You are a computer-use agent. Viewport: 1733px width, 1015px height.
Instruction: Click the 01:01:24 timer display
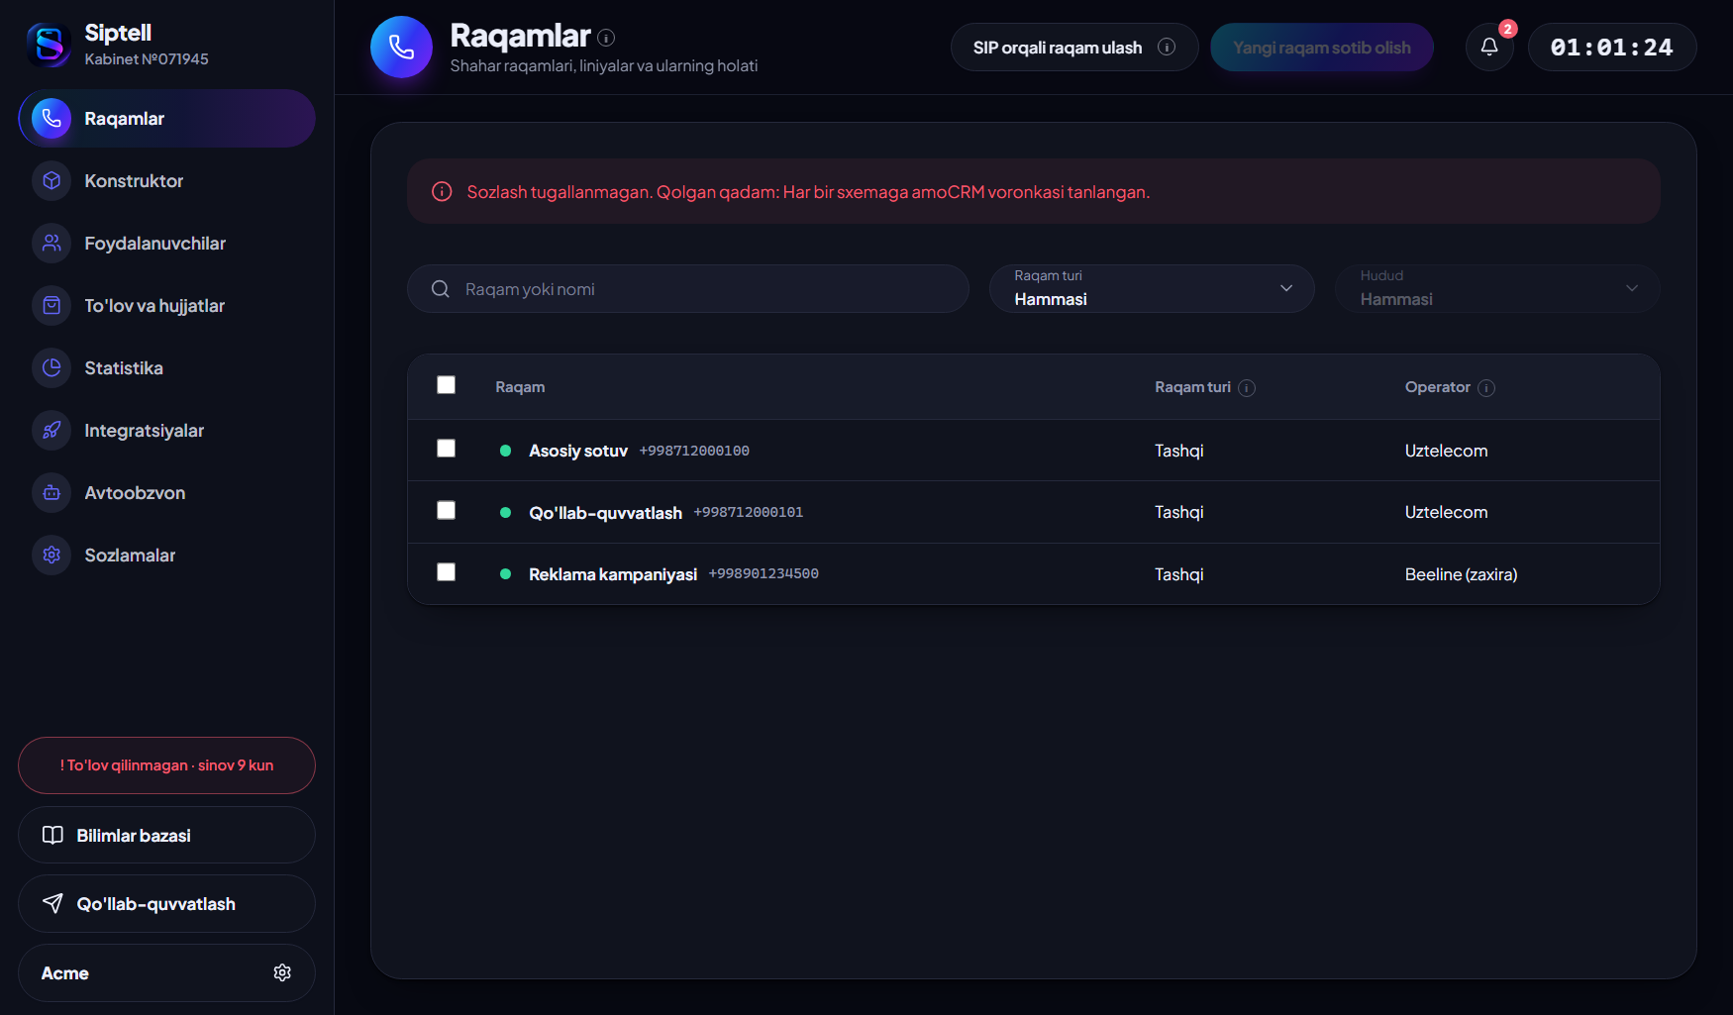(x=1612, y=47)
